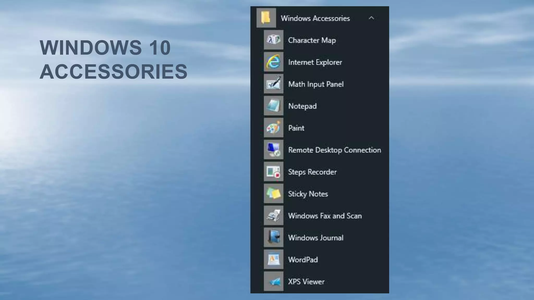Pick the "Paint" label
The height and width of the screenshot is (300, 534).
(296, 128)
